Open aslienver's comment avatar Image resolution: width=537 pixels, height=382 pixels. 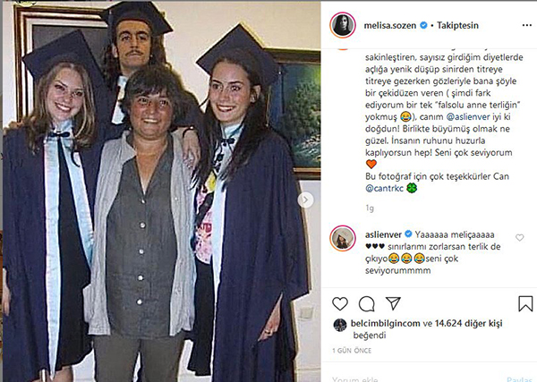pos(341,237)
